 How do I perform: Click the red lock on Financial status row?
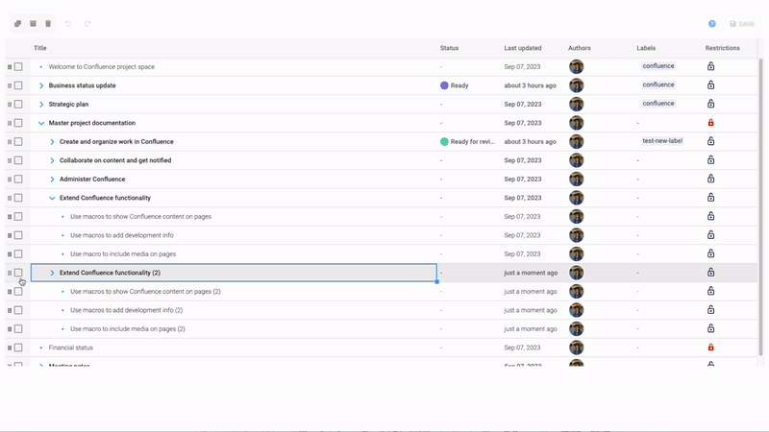coord(711,348)
